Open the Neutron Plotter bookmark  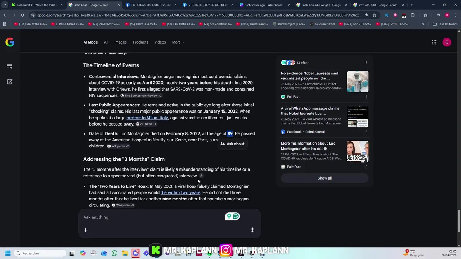click(x=322, y=24)
